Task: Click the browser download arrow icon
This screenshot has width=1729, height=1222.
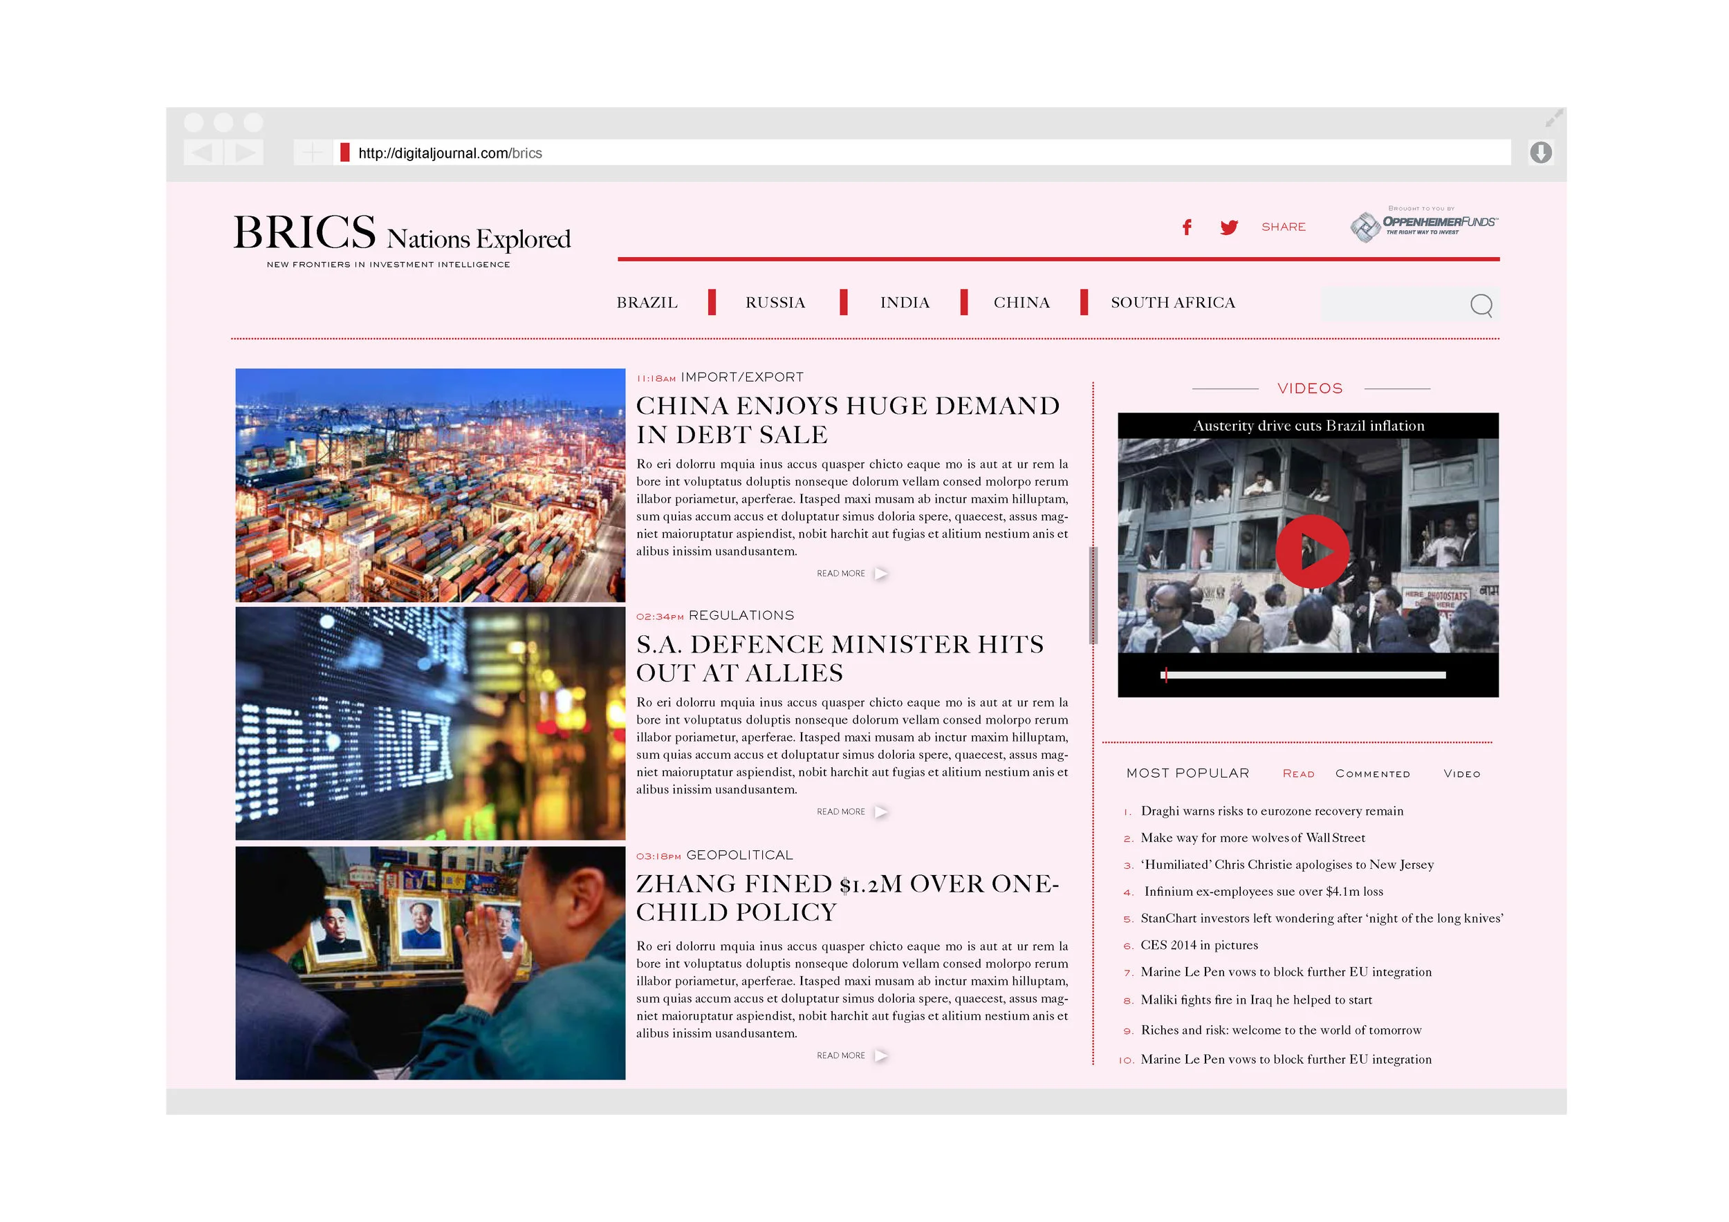Action: click(1540, 153)
